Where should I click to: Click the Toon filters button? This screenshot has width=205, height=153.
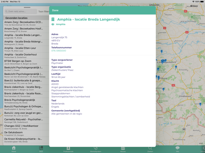(44, 11)
